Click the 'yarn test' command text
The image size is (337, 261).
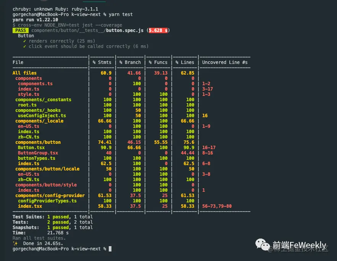click(x=121, y=14)
